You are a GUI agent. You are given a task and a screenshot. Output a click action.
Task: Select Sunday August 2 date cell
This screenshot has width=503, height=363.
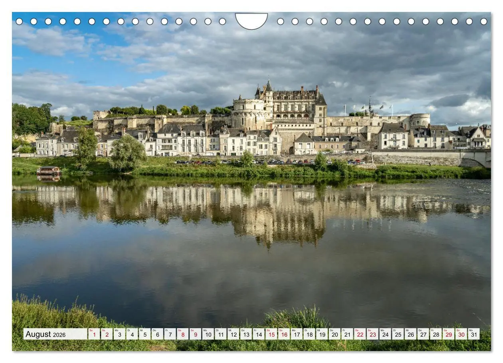pos(107,334)
